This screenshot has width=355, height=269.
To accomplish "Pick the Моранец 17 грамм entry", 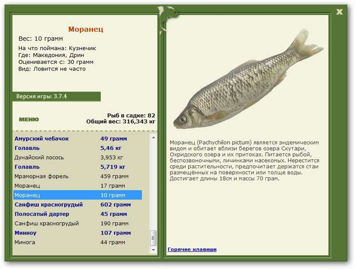I will (28, 186).
